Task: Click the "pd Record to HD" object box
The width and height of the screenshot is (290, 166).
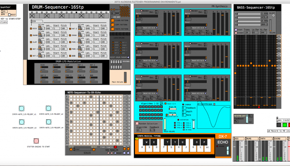Action: 279,131
